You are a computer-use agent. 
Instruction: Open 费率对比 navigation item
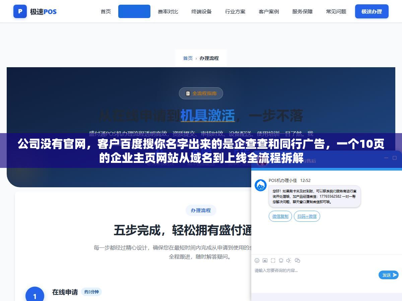coord(168,11)
